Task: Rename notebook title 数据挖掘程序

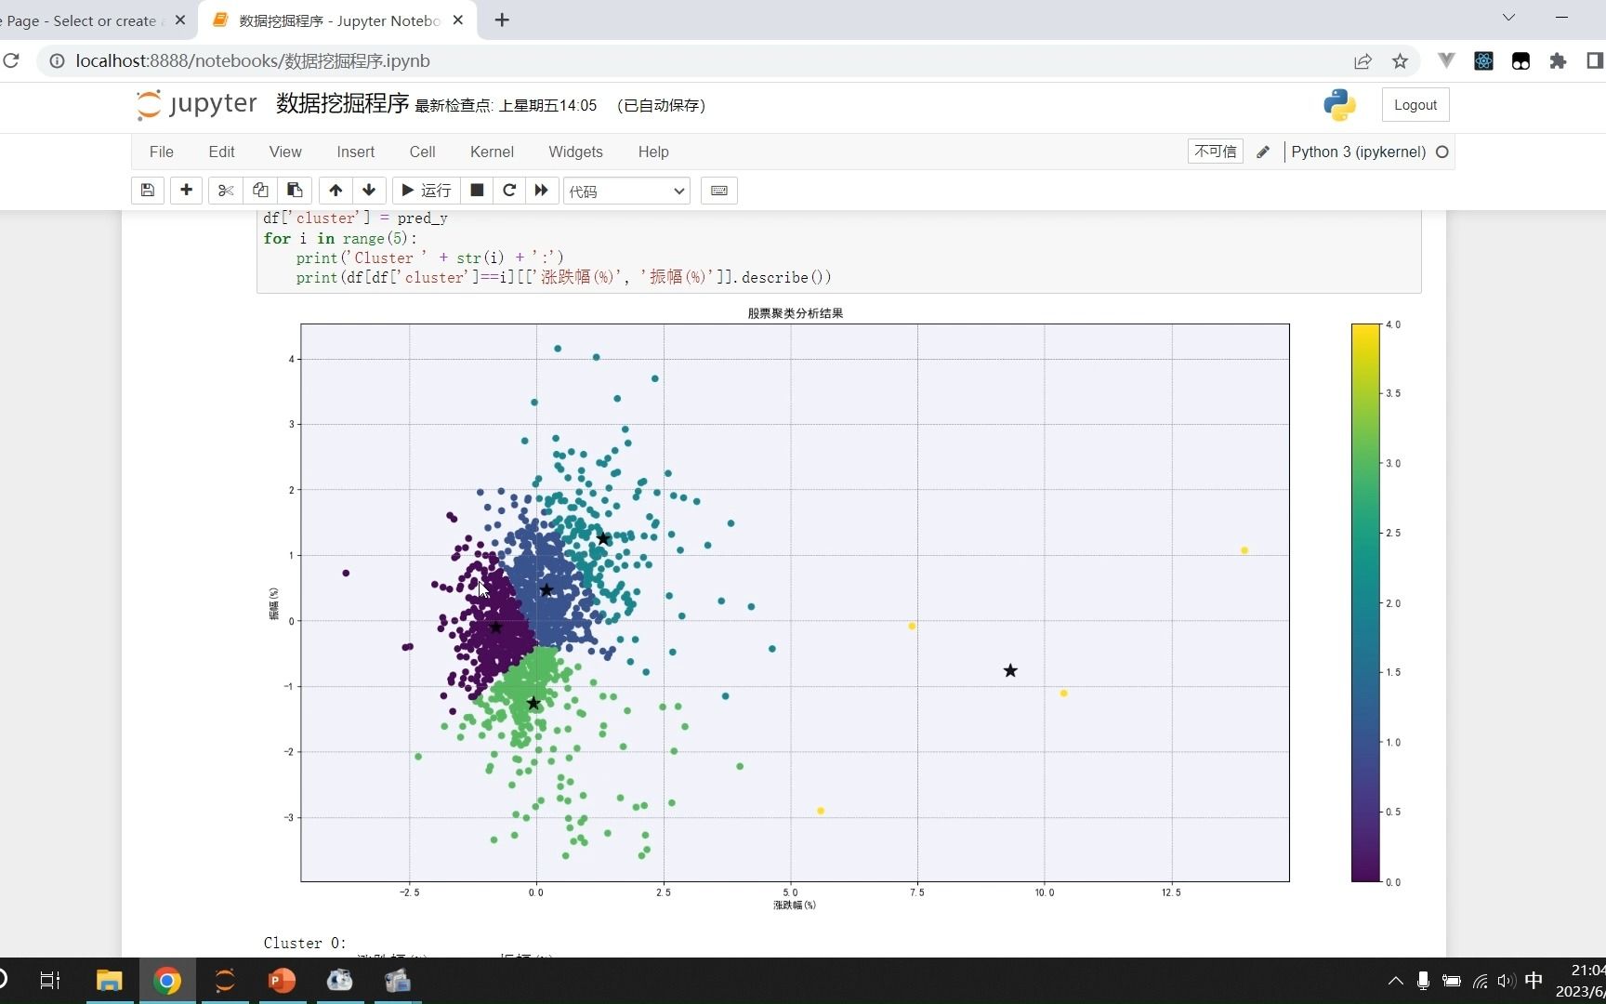Action: pos(342,104)
